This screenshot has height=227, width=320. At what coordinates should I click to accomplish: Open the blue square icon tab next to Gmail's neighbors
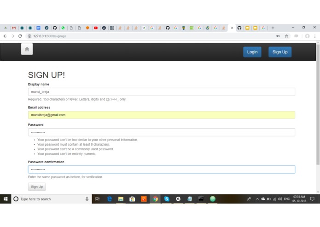[x=38, y=28]
